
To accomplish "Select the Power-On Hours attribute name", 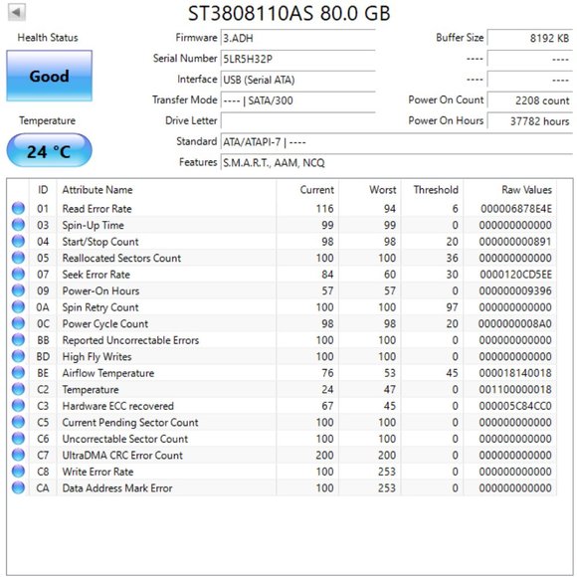I will [100, 291].
